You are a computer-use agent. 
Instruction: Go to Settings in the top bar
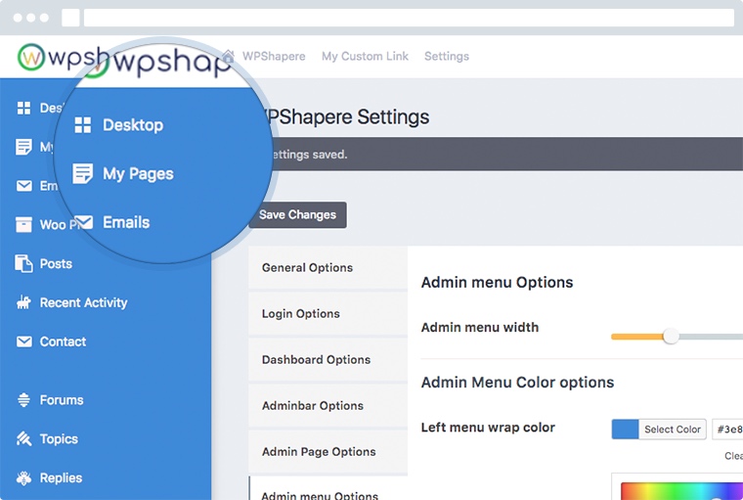[447, 57]
